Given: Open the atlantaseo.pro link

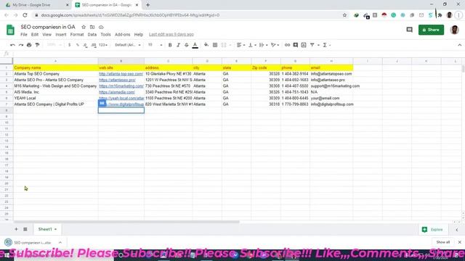Looking at the screenshot, I should click(117, 80).
